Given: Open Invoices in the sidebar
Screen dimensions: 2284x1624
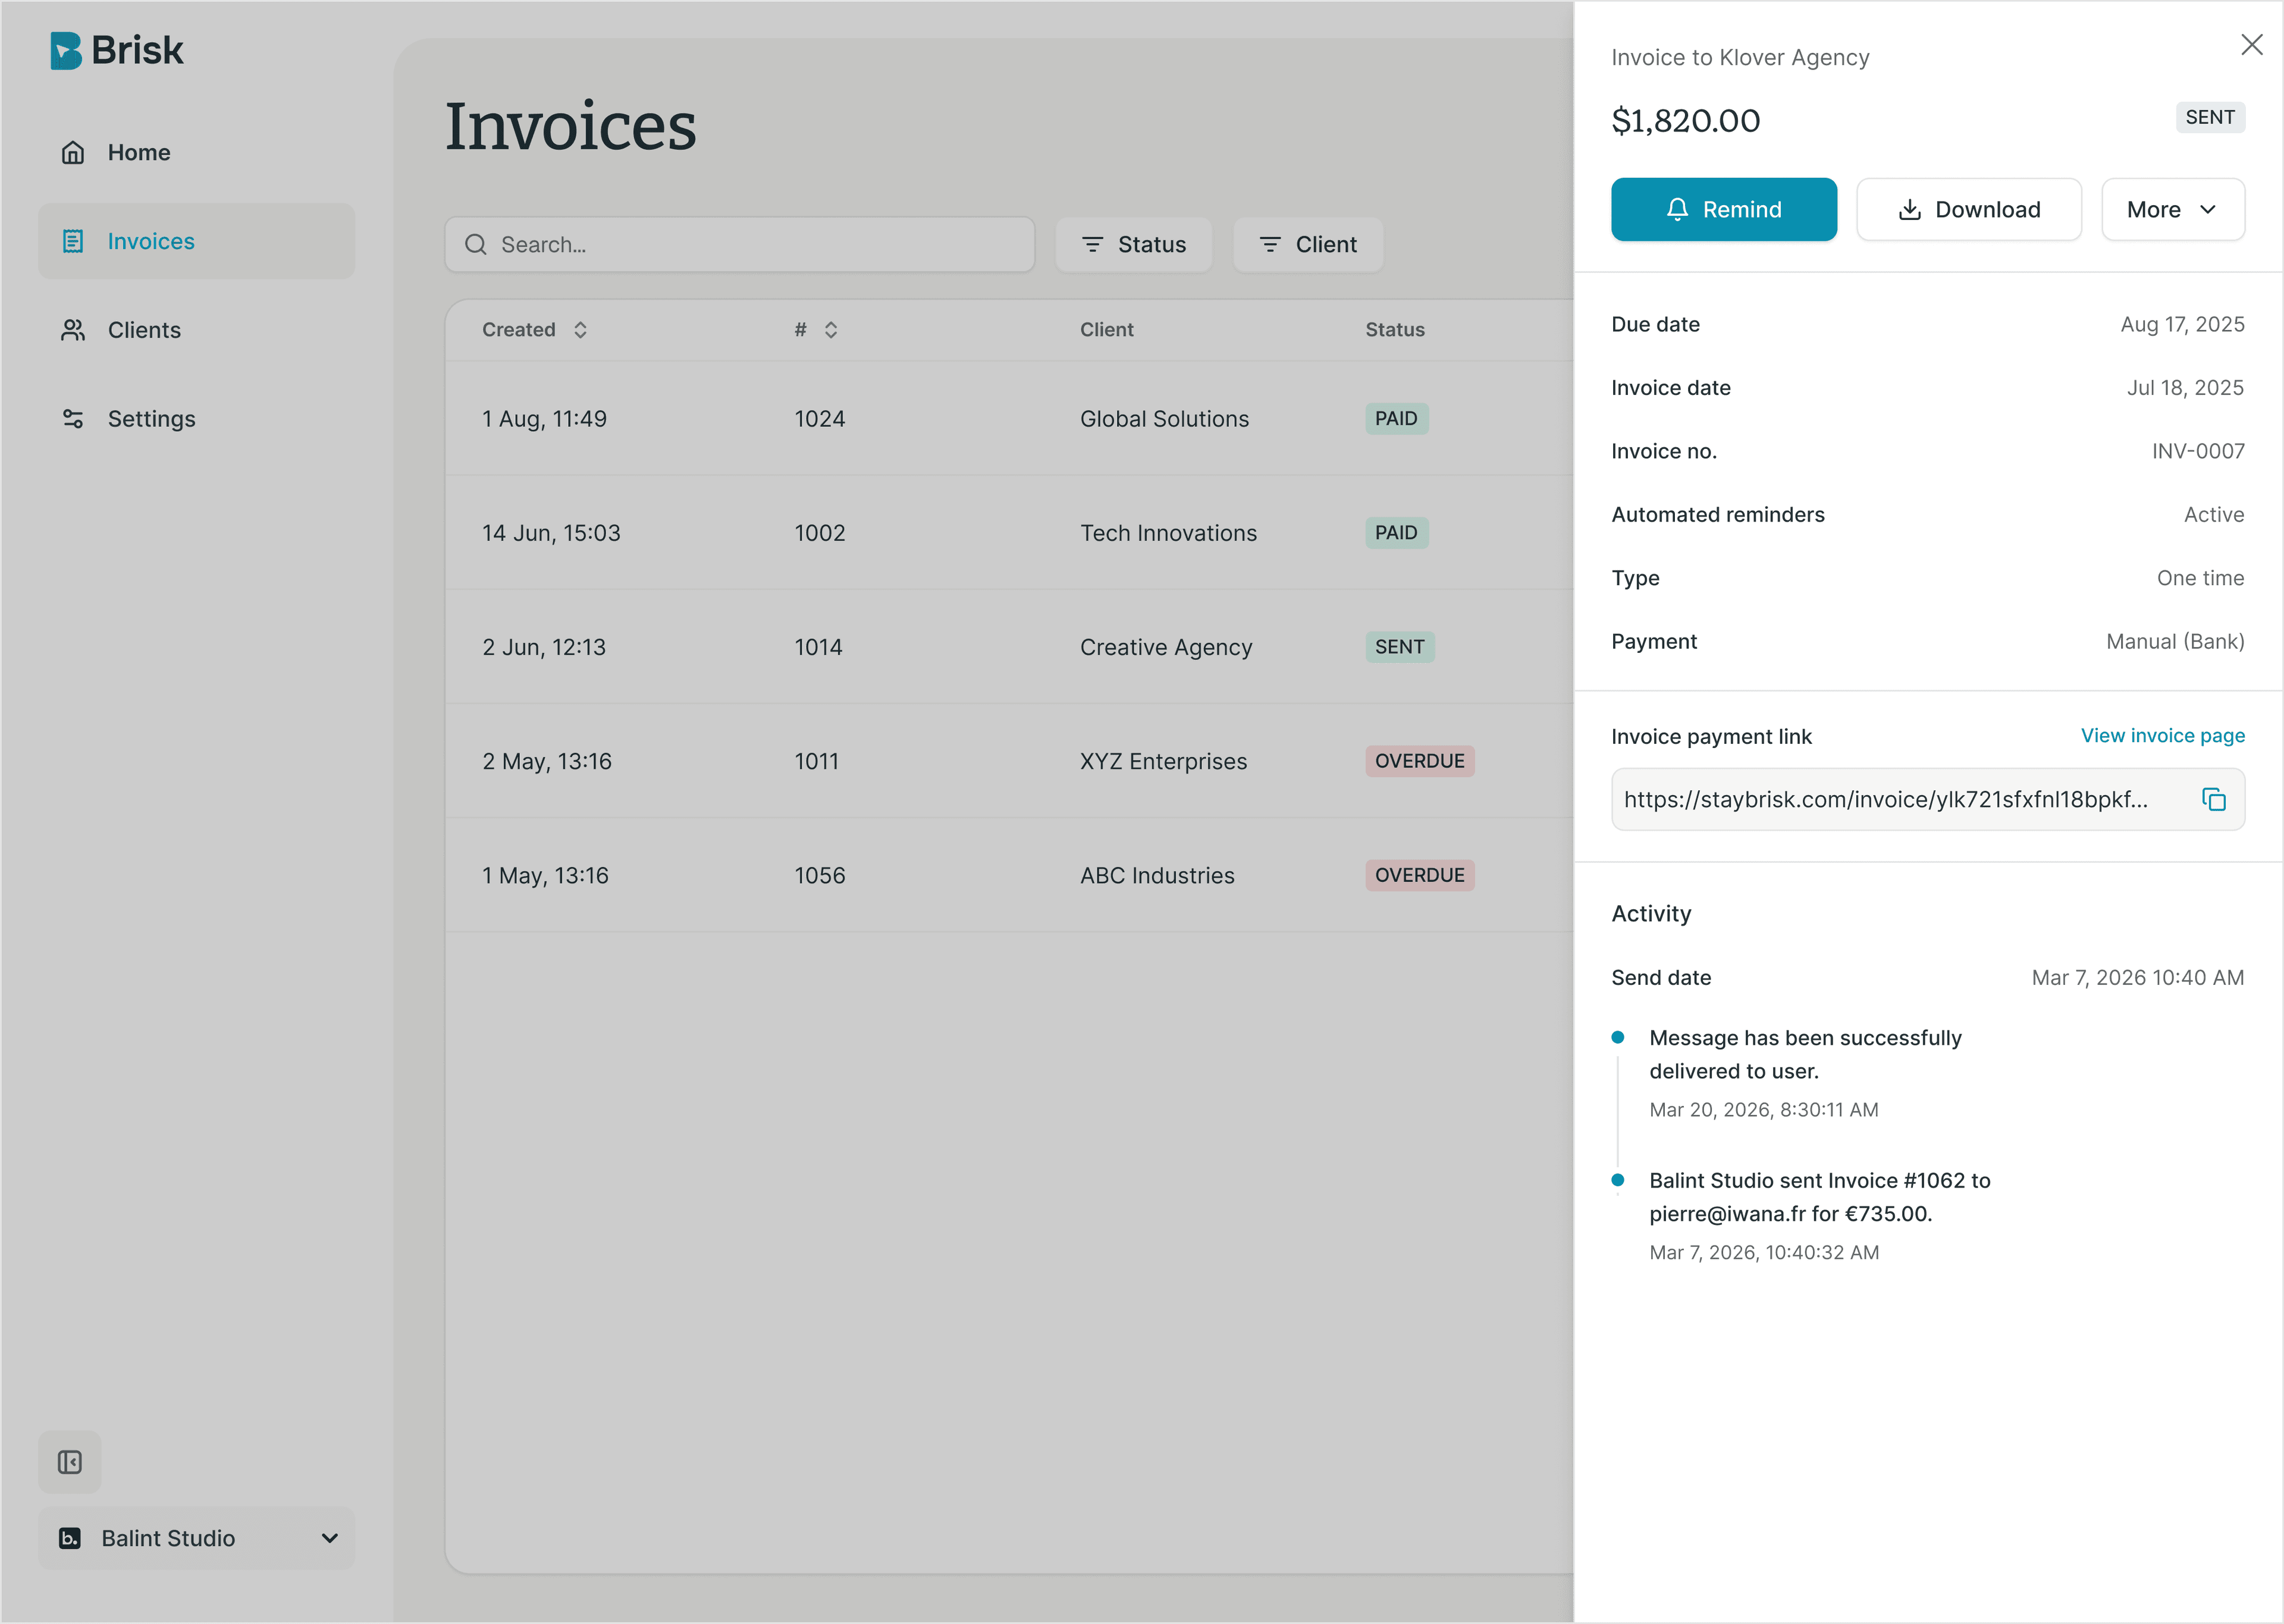Looking at the screenshot, I should [197, 241].
